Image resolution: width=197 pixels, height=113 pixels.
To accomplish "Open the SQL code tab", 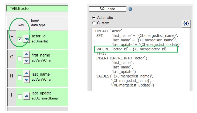I will coord(108,9).
